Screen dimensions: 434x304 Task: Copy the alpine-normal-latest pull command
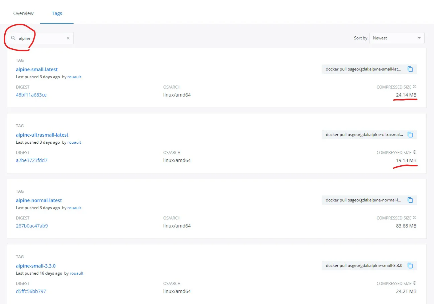tap(410, 200)
